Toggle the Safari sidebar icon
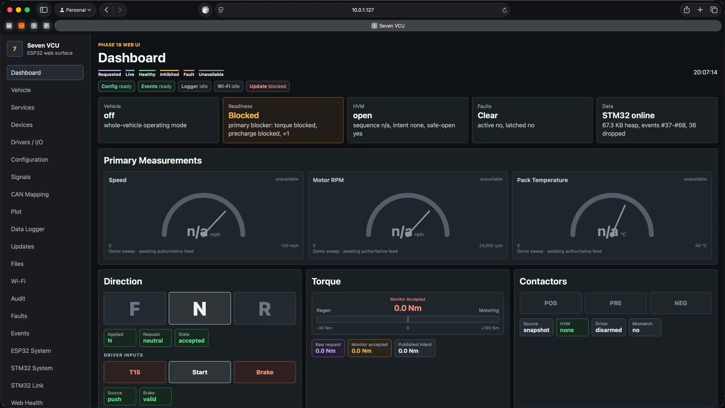Screen dimensions: 725x408 44,10
